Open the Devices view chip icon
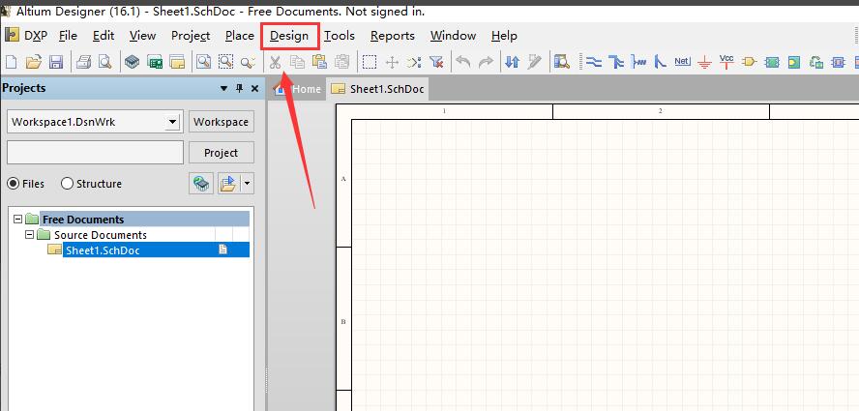Image resolution: width=859 pixels, height=411 pixels. (x=132, y=61)
